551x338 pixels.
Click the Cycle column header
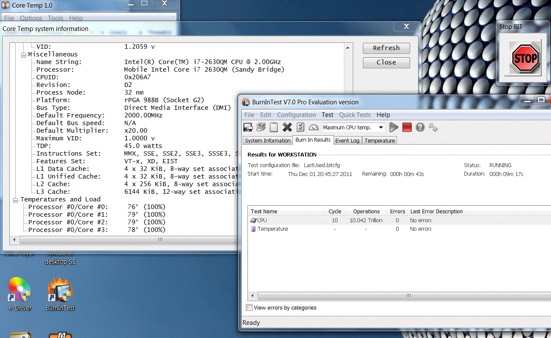coord(335,211)
